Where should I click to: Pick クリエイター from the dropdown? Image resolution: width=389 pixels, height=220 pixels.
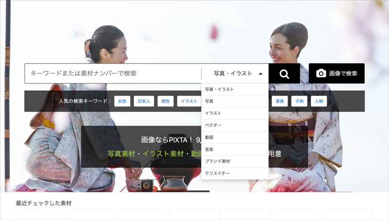(217, 173)
